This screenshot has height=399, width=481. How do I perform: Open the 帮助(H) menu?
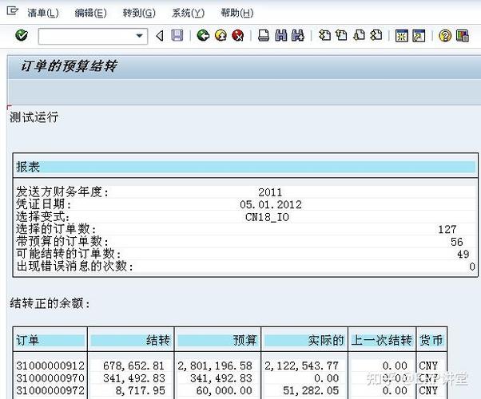[x=237, y=13]
